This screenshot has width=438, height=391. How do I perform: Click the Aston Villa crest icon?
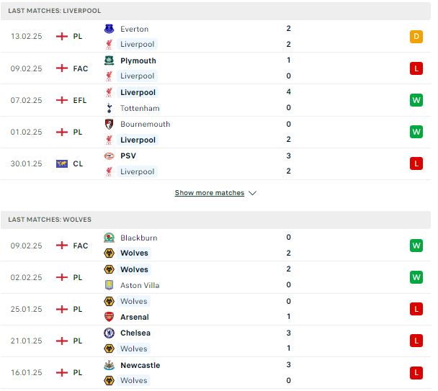click(x=109, y=285)
